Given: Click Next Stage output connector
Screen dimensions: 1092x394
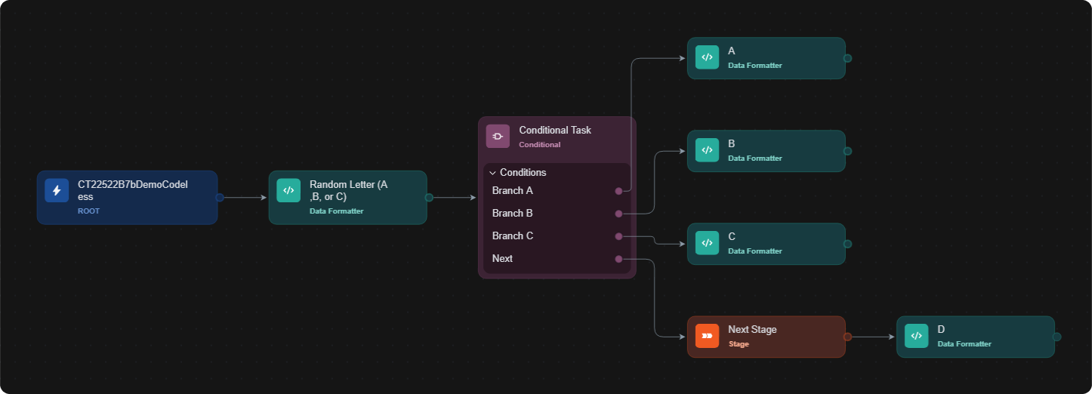Looking at the screenshot, I should click(x=847, y=337).
